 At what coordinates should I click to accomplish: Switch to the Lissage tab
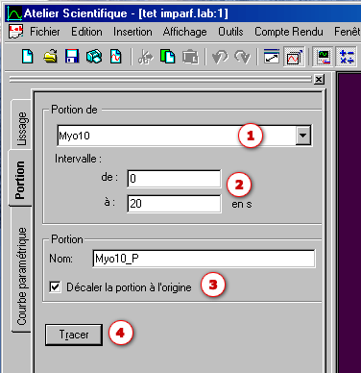coord(21,125)
